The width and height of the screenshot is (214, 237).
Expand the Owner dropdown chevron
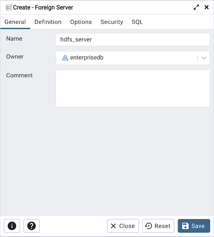(204, 58)
